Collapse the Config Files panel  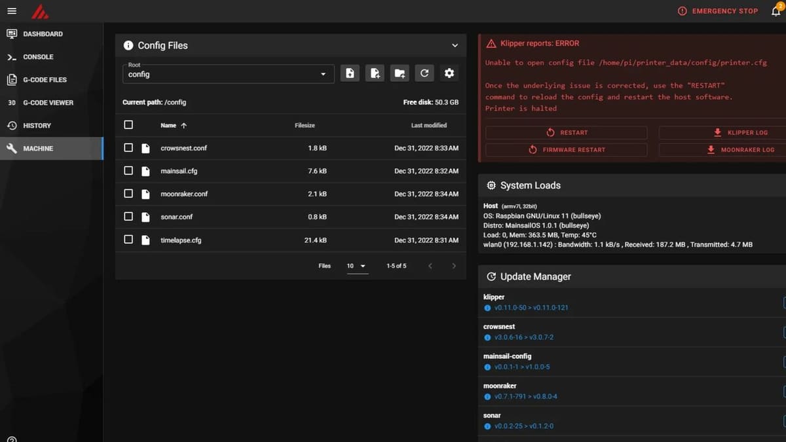455,46
